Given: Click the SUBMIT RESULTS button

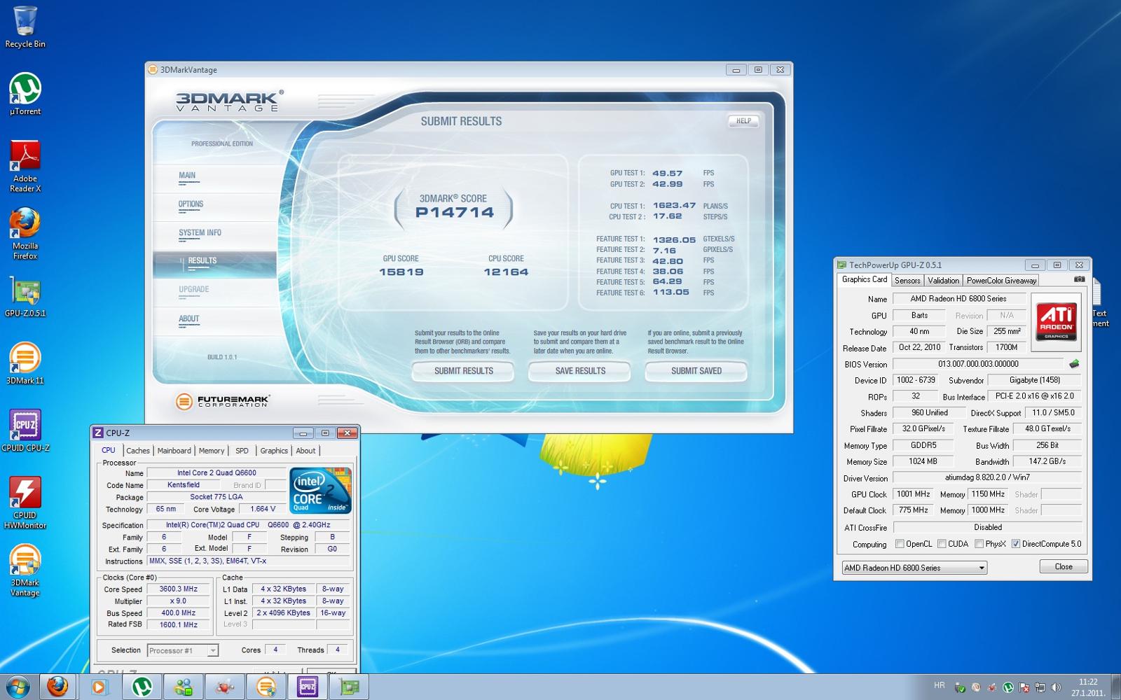Looking at the screenshot, I should [x=463, y=371].
